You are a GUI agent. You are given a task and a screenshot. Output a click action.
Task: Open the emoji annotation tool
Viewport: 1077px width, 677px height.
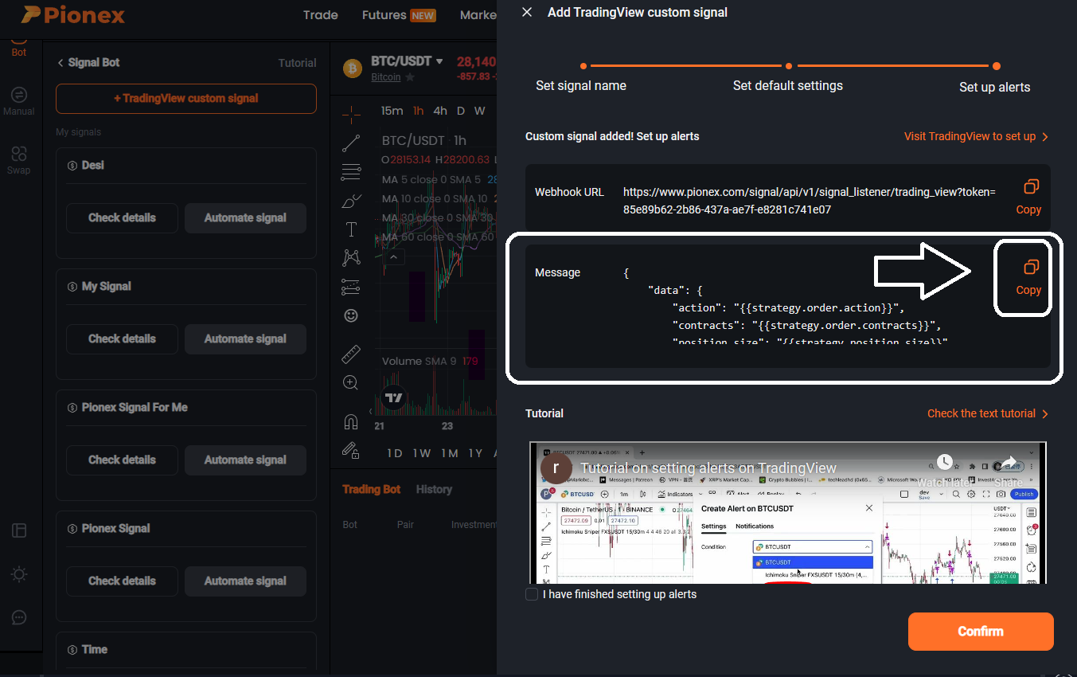click(350, 315)
